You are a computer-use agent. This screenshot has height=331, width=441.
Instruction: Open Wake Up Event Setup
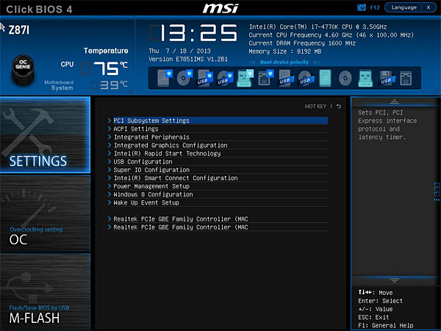218,203
